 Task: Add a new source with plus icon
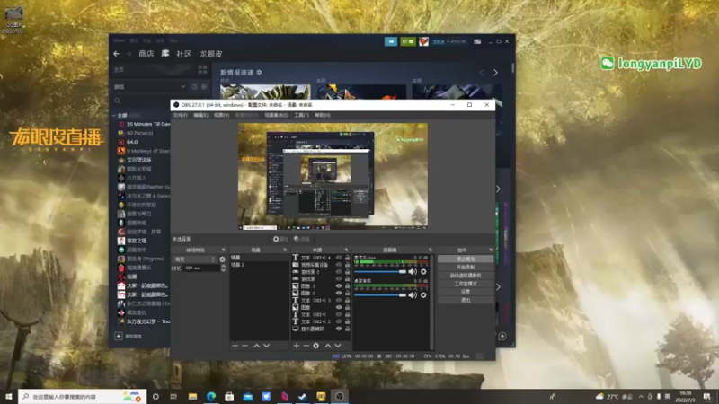tap(297, 346)
